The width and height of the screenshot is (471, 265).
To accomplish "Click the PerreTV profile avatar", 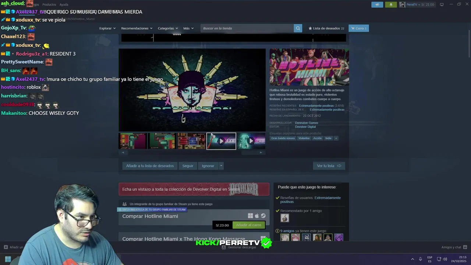I will coord(402,4).
